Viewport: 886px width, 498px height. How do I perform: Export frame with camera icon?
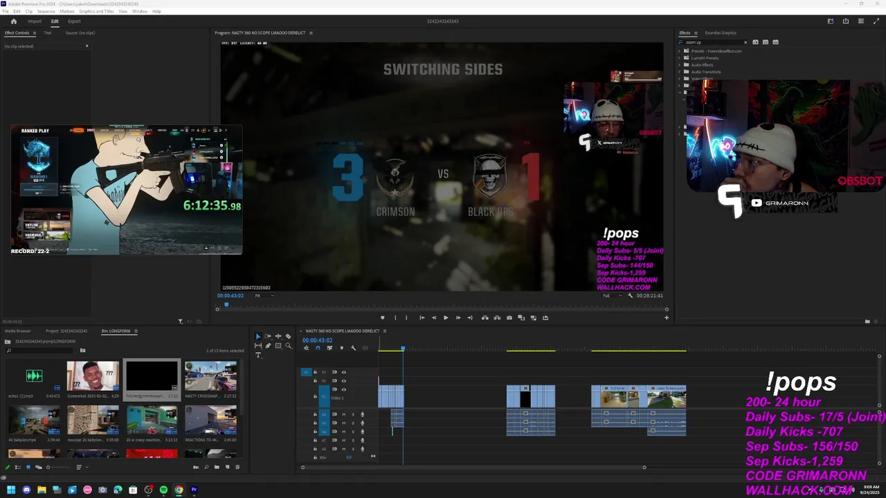pyautogui.click(x=509, y=317)
